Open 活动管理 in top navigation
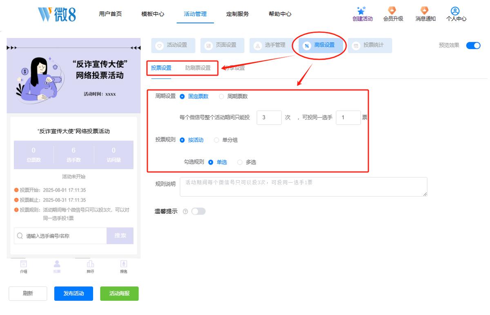The image size is (490, 315). pyautogui.click(x=195, y=14)
